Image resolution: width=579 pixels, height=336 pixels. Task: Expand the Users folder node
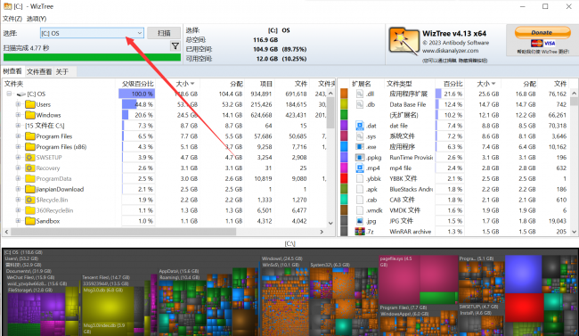tap(18, 104)
